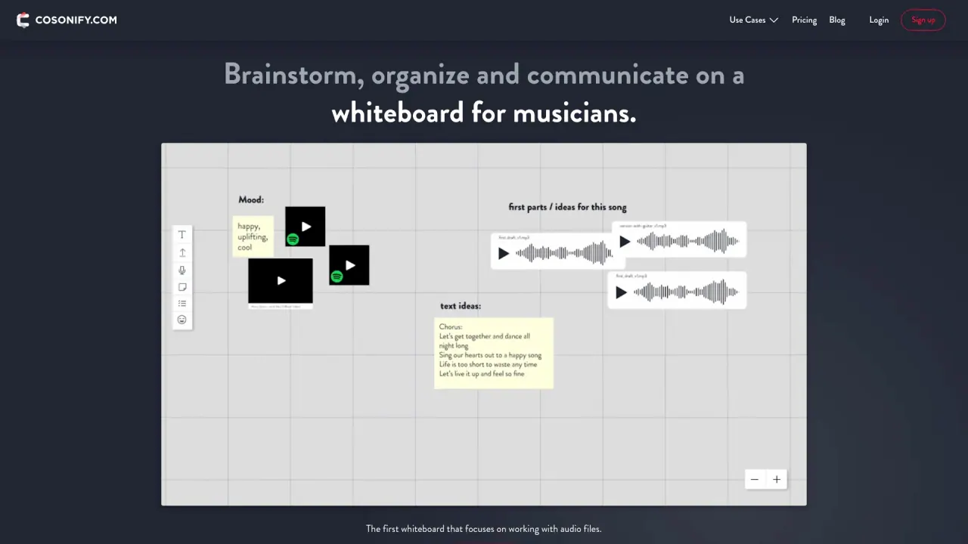Play the audio clip below the guitar version
This screenshot has width=968, height=544.
pos(622,292)
